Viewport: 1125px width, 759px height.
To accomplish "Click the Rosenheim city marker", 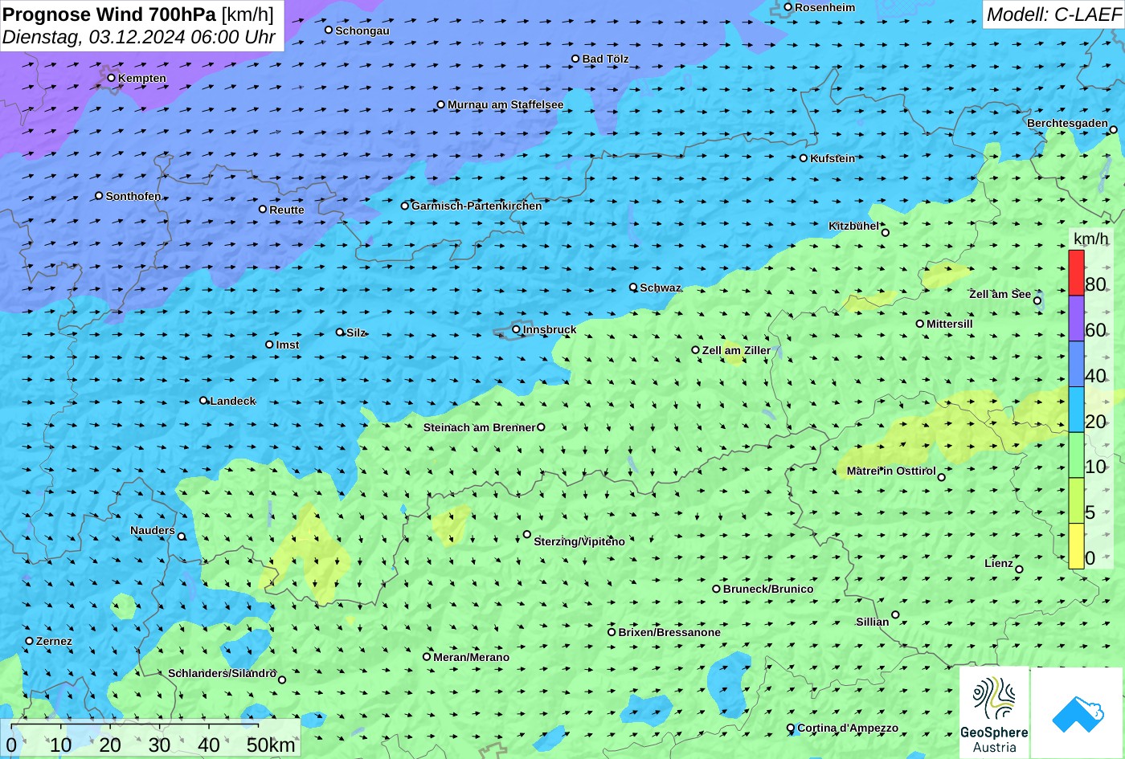I will [788, 7].
